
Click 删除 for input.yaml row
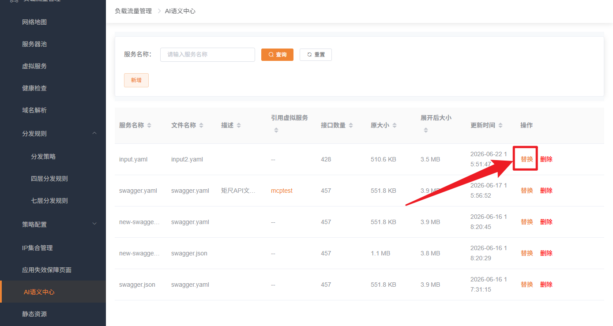tap(546, 159)
